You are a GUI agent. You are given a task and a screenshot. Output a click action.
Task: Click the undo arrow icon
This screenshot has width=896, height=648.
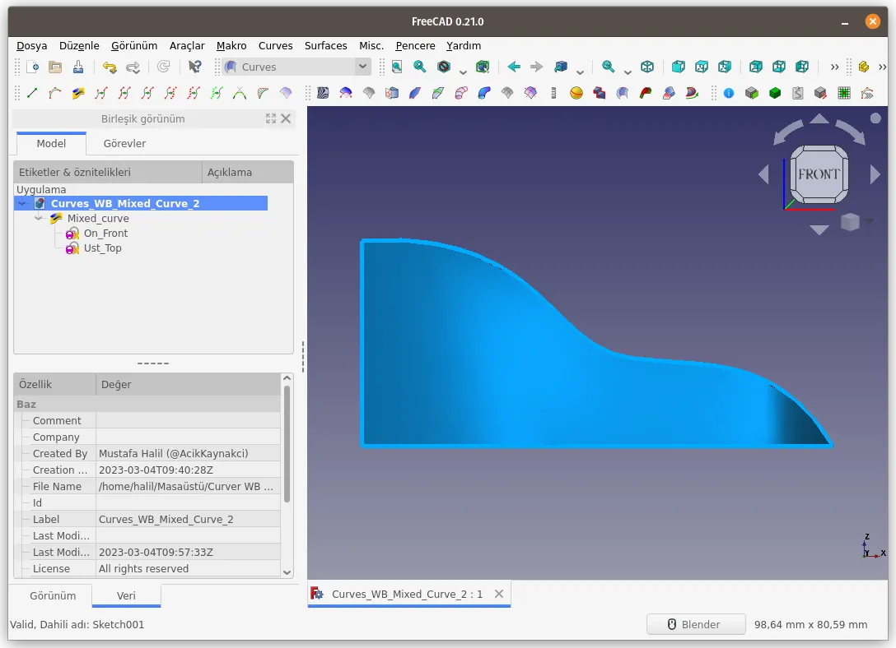[110, 67]
